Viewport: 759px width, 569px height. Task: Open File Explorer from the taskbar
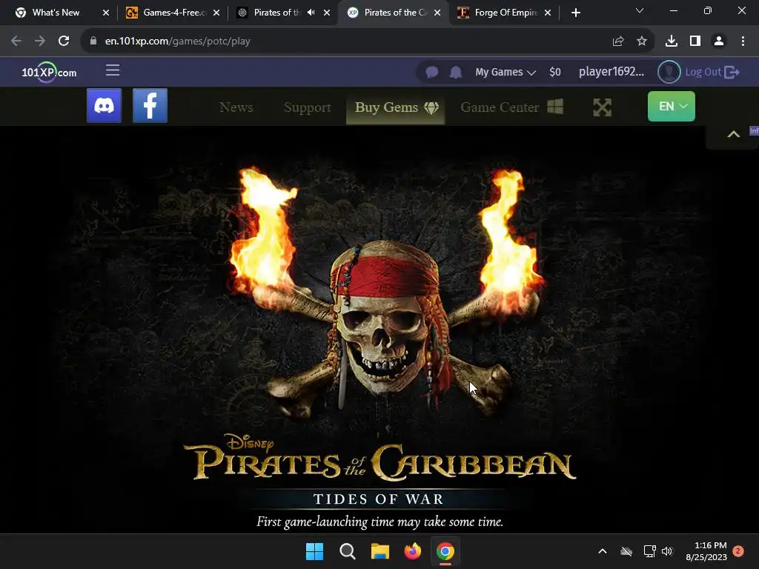(x=380, y=551)
